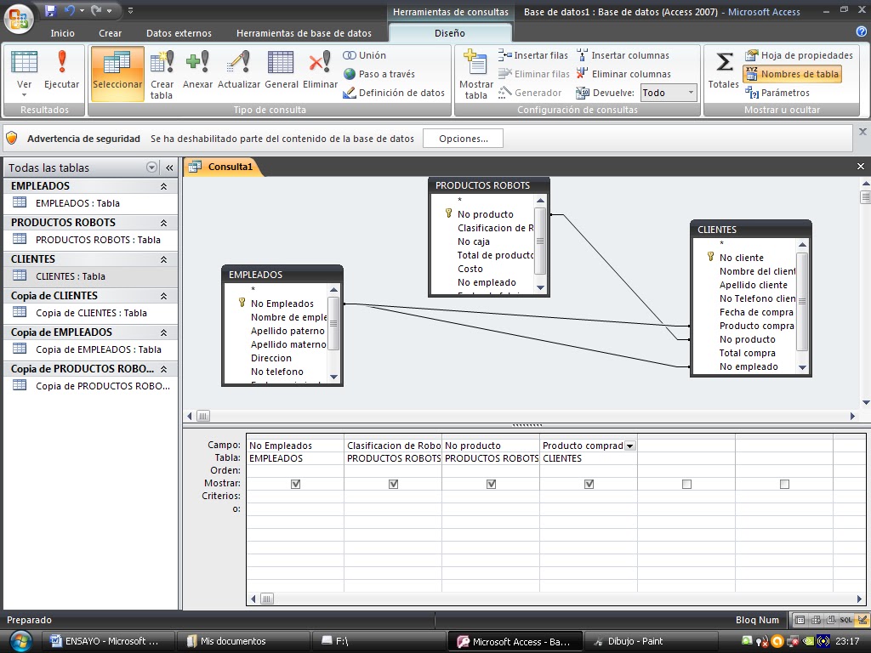Check Mostrar box in sixth empty column
The width and height of the screenshot is (871, 653).
point(784,484)
